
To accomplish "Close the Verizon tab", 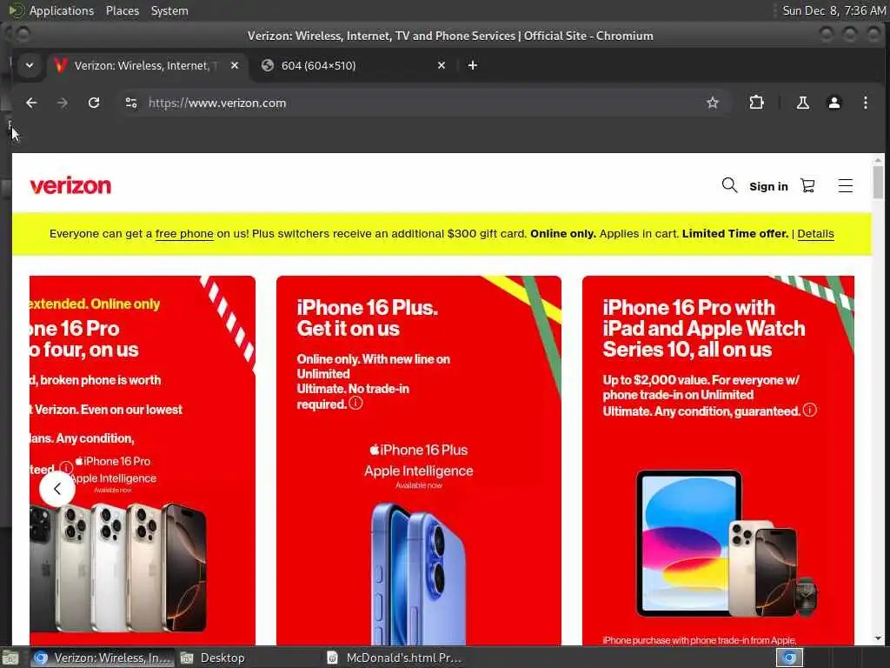I will 235,65.
